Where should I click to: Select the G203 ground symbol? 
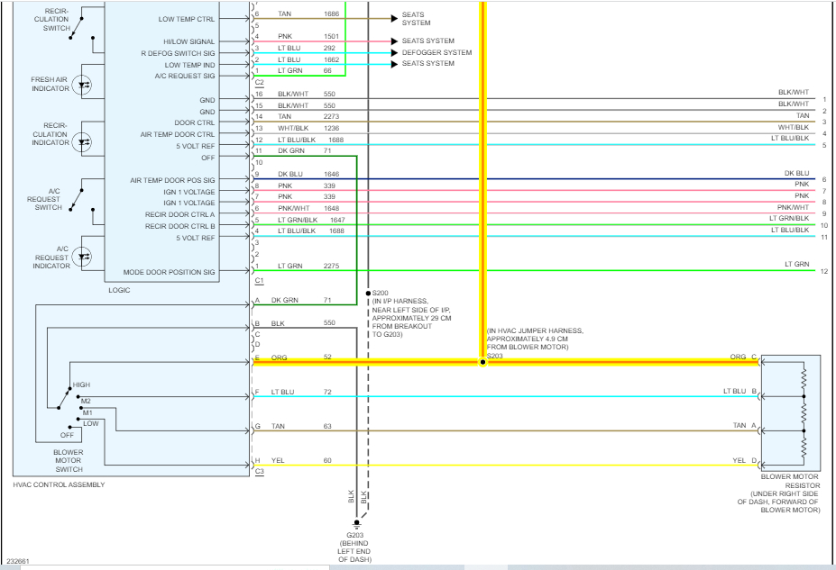pos(358,523)
